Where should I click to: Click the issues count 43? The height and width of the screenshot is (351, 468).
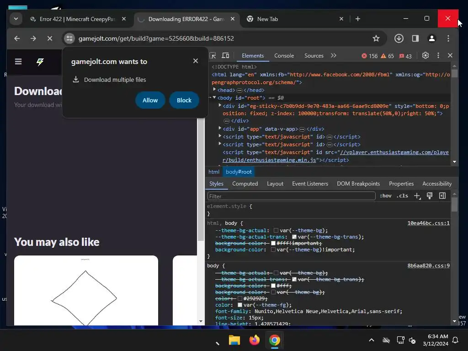405,56
